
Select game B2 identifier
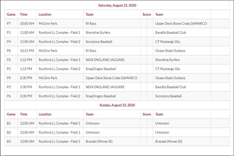pos(9,132)
